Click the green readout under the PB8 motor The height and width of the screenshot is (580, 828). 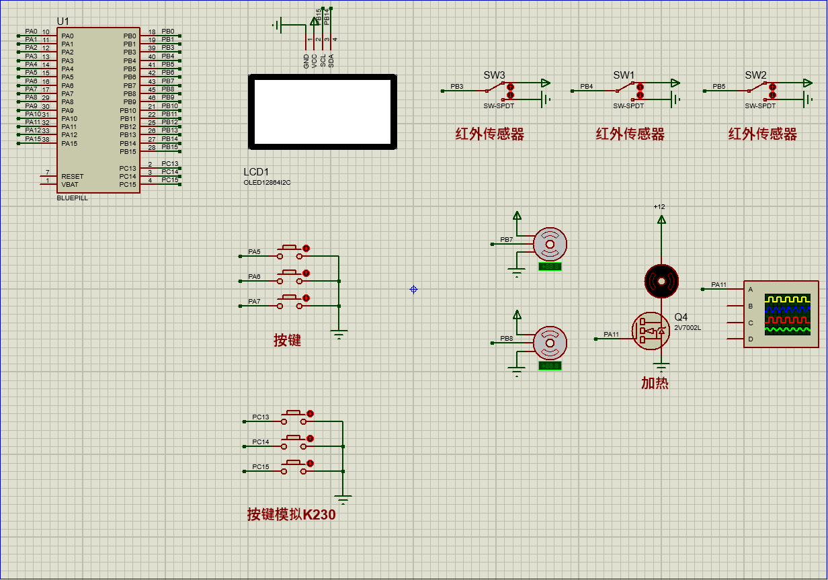[x=550, y=366]
